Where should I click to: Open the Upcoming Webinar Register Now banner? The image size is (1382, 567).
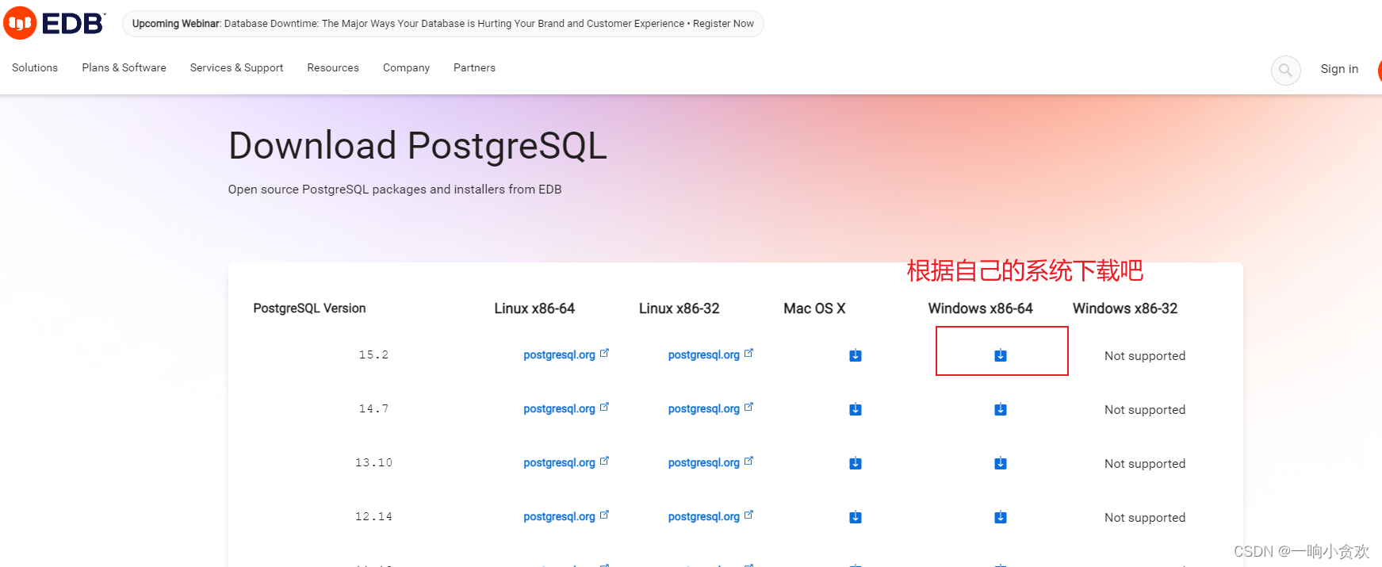click(443, 24)
